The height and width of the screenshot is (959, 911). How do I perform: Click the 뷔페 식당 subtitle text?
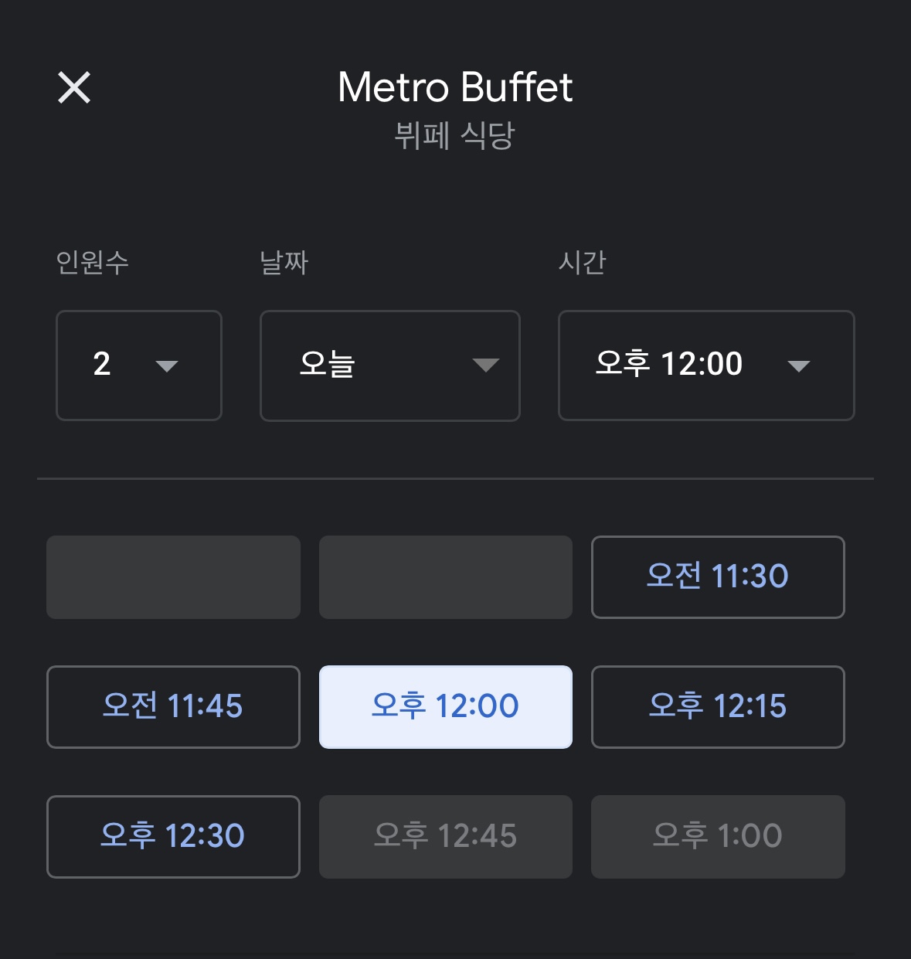pyautogui.click(x=455, y=135)
